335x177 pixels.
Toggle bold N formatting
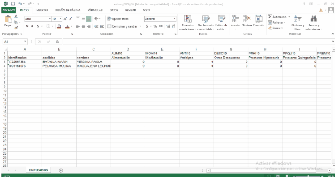tap(27, 26)
